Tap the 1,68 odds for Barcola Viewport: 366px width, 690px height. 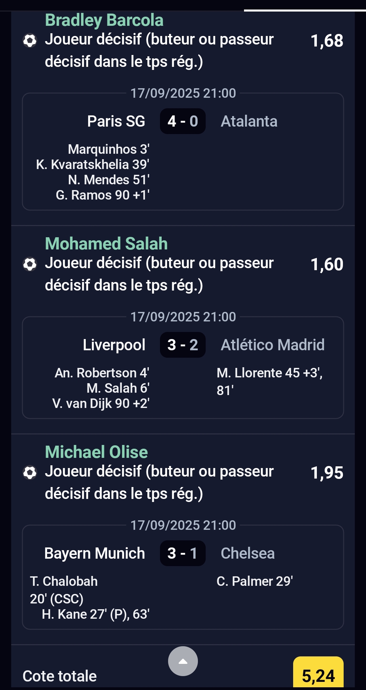327,41
